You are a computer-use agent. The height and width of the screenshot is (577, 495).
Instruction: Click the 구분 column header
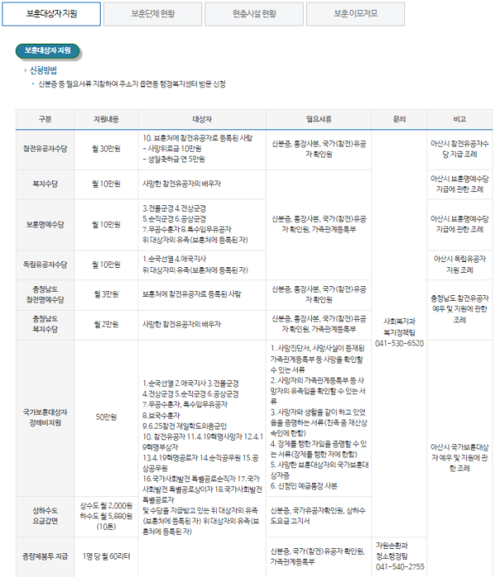(45, 119)
